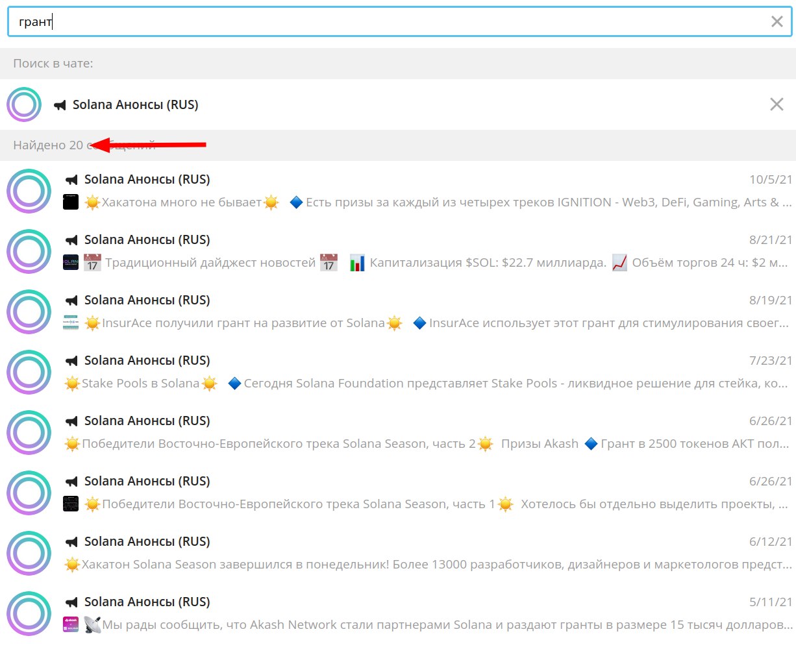Screen dimensions: 796x649
Task: Click the avatar of the 7/23/21 result
Action: (29, 372)
